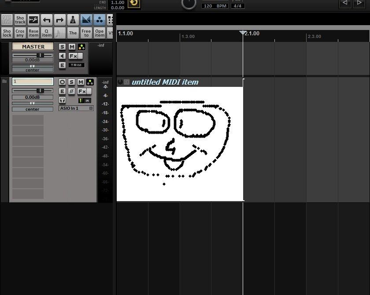
Task: Open the 'ASIO In 1' input dropdown
Action: (76, 108)
